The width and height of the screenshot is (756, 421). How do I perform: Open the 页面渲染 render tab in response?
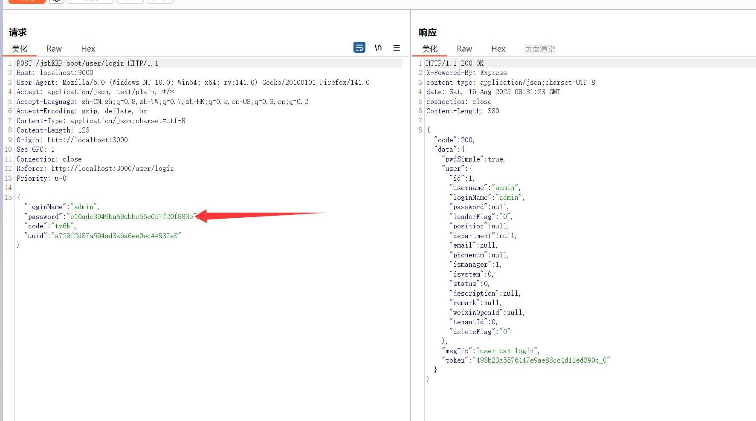pyautogui.click(x=539, y=49)
